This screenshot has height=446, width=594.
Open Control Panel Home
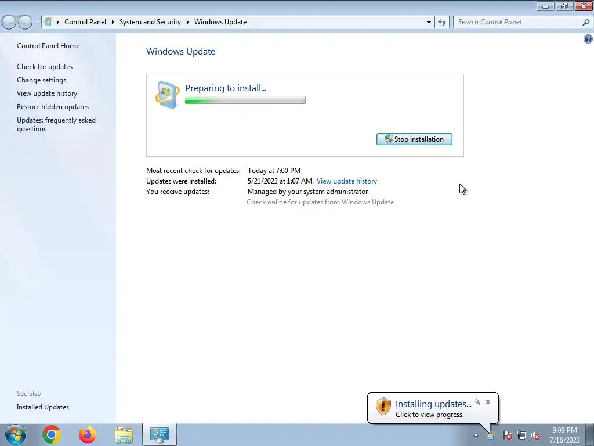click(x=48, y=46)
